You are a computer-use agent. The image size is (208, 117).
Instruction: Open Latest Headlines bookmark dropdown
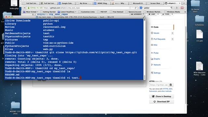(67, 12)
